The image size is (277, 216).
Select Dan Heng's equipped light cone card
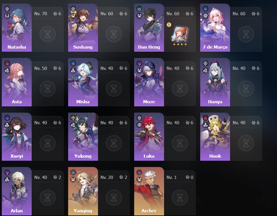pyautogui.click(x=180, y=36)
